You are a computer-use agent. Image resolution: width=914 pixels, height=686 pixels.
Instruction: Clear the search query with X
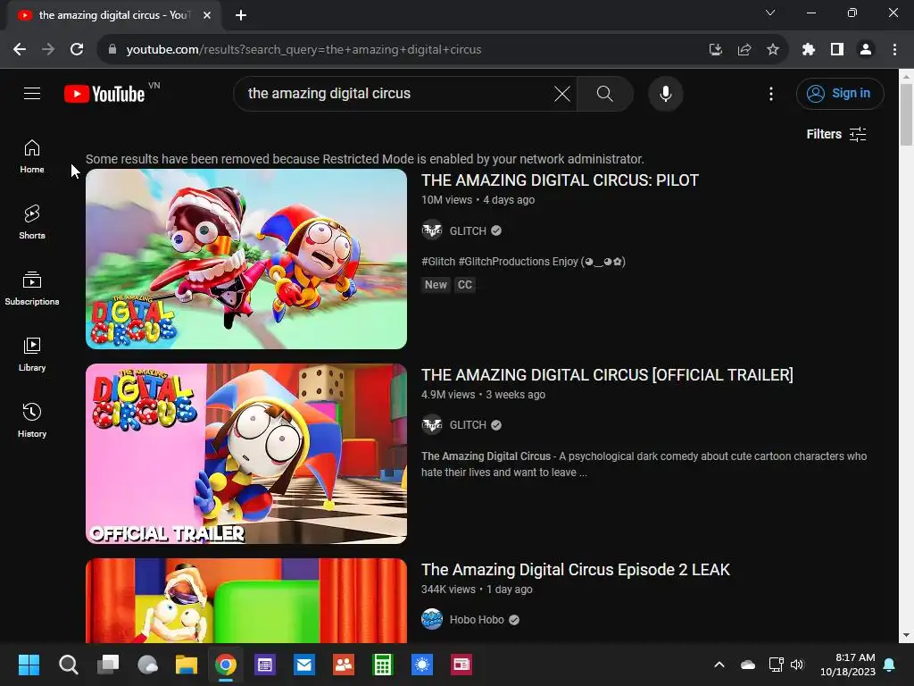[x=562, y=93]
